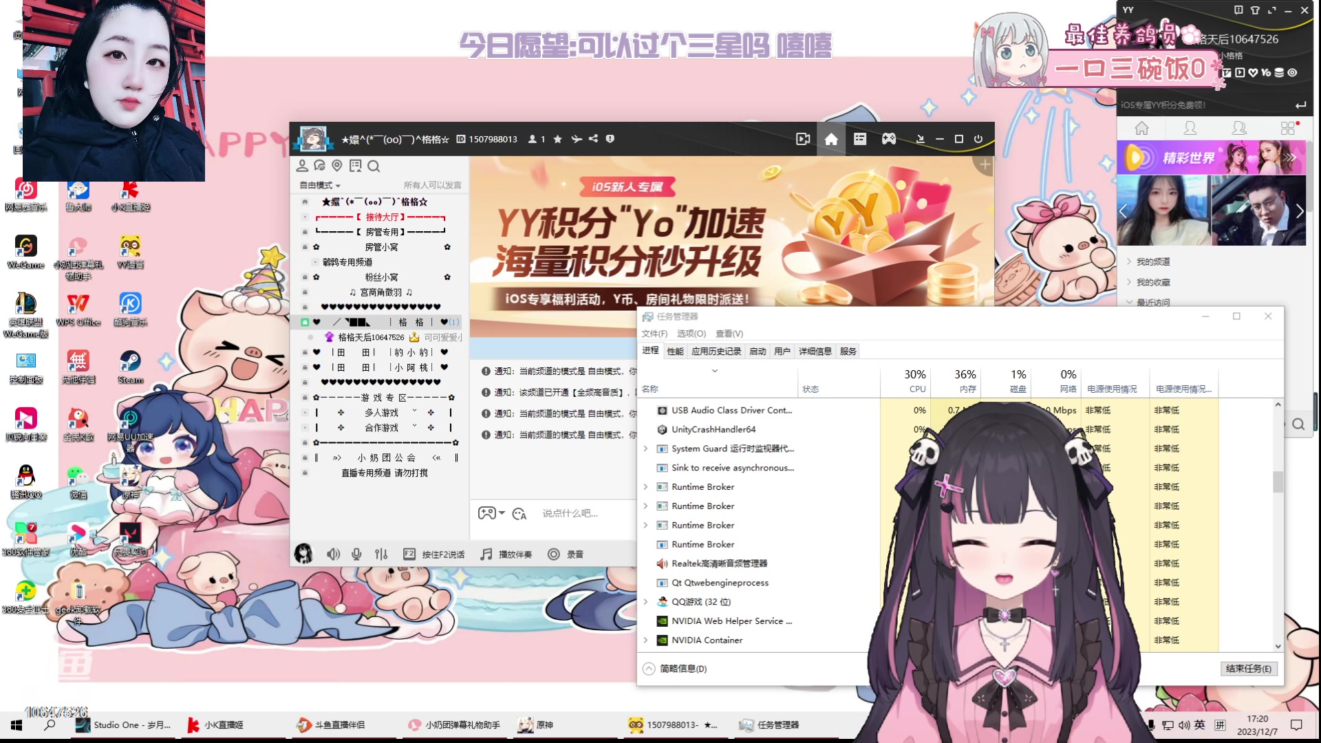Screen dimensions: 1321x743
Task: Click the video camera icon in YY channel header
Action: click(x=803, y=139)
